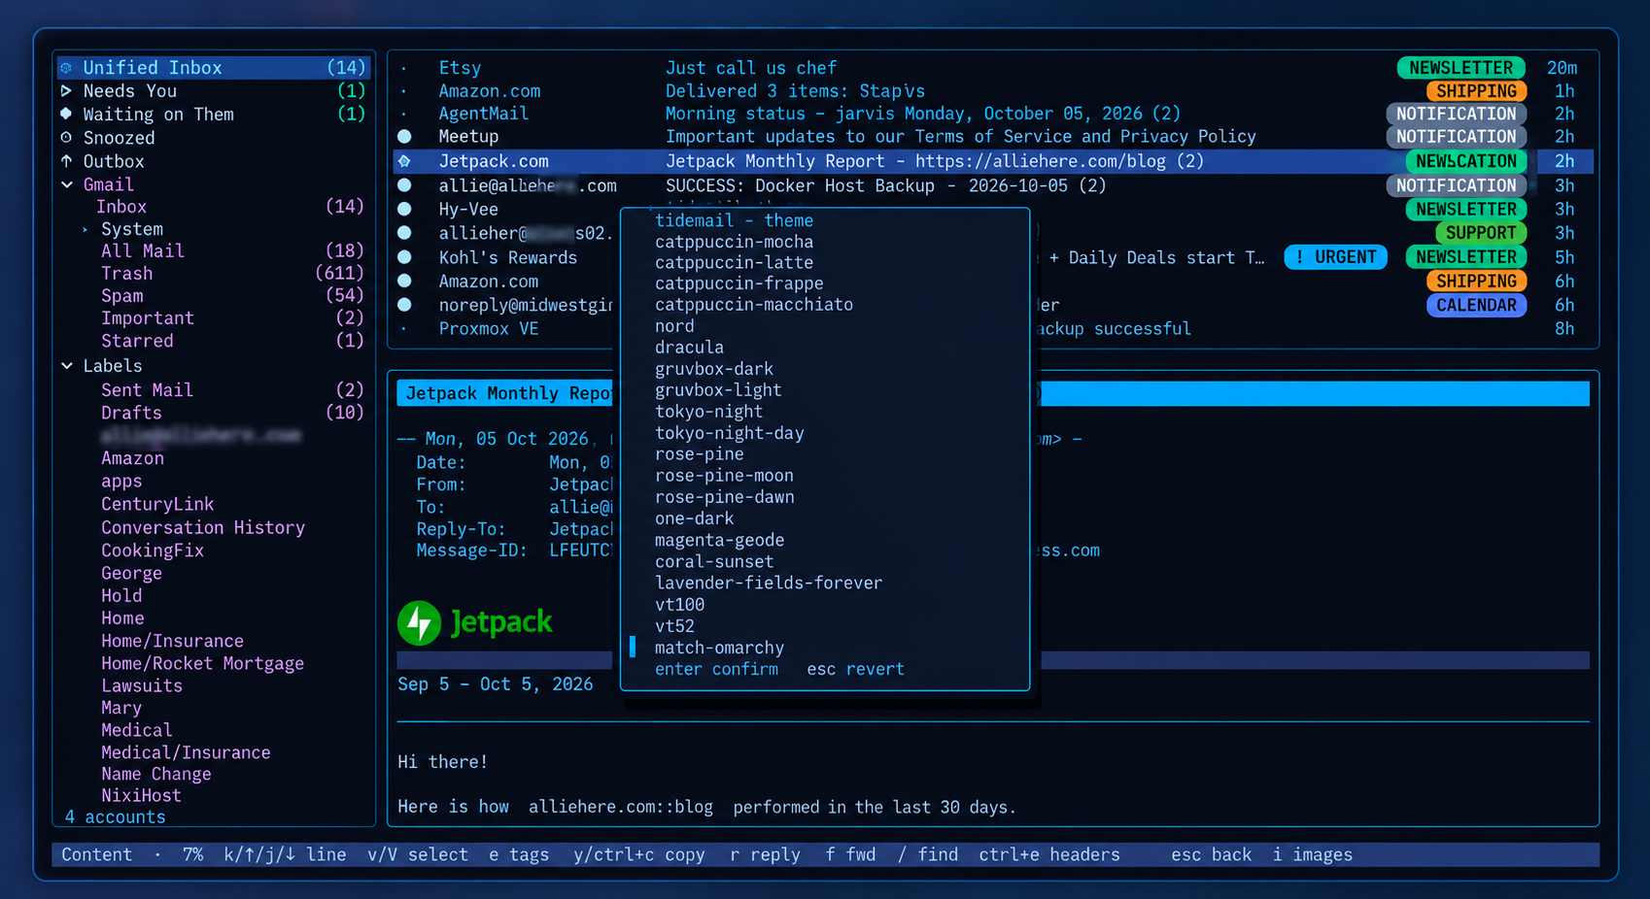Click the unread dot beside Meetup
1650x899 pixels.
point(404,137)
